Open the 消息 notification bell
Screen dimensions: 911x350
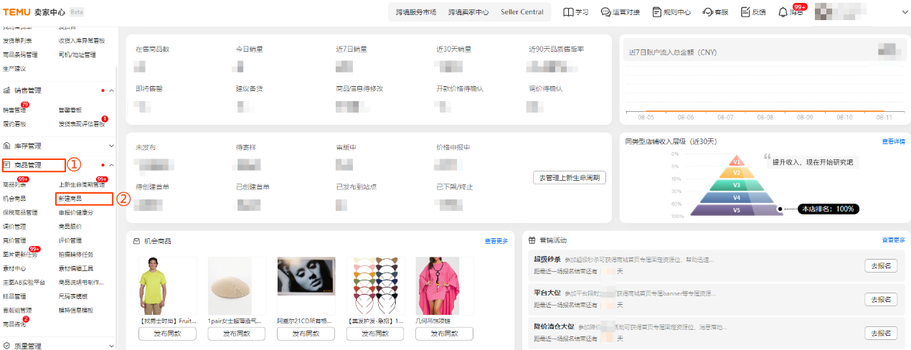[783, 12]
